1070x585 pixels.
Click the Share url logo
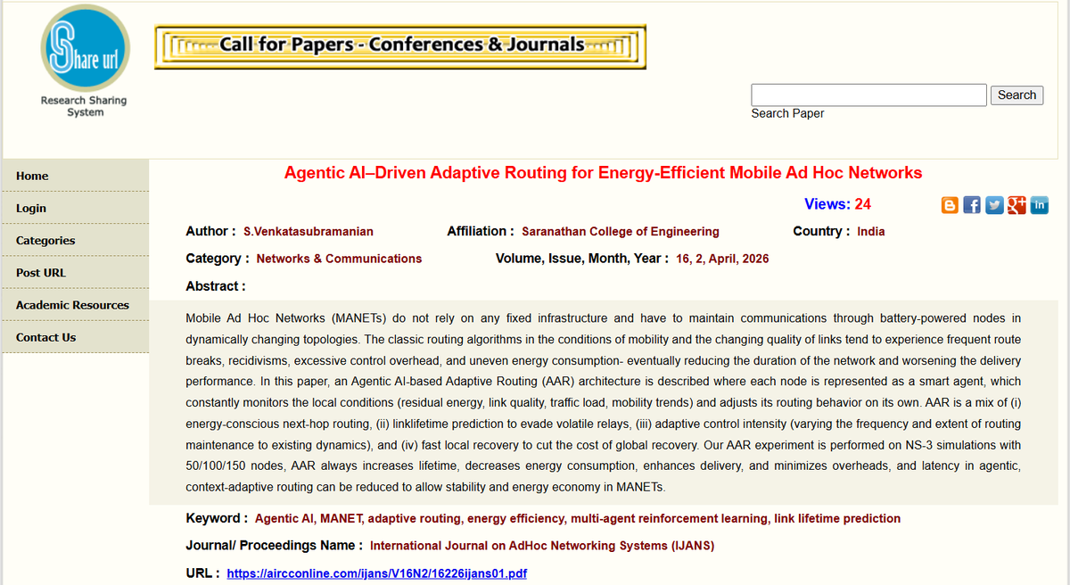85,48
